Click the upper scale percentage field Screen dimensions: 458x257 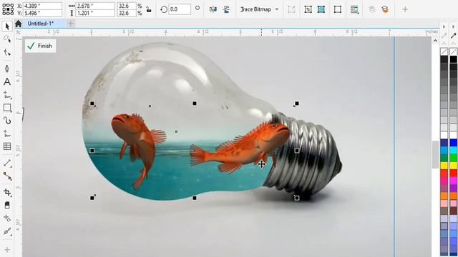(x=127, y=6)
